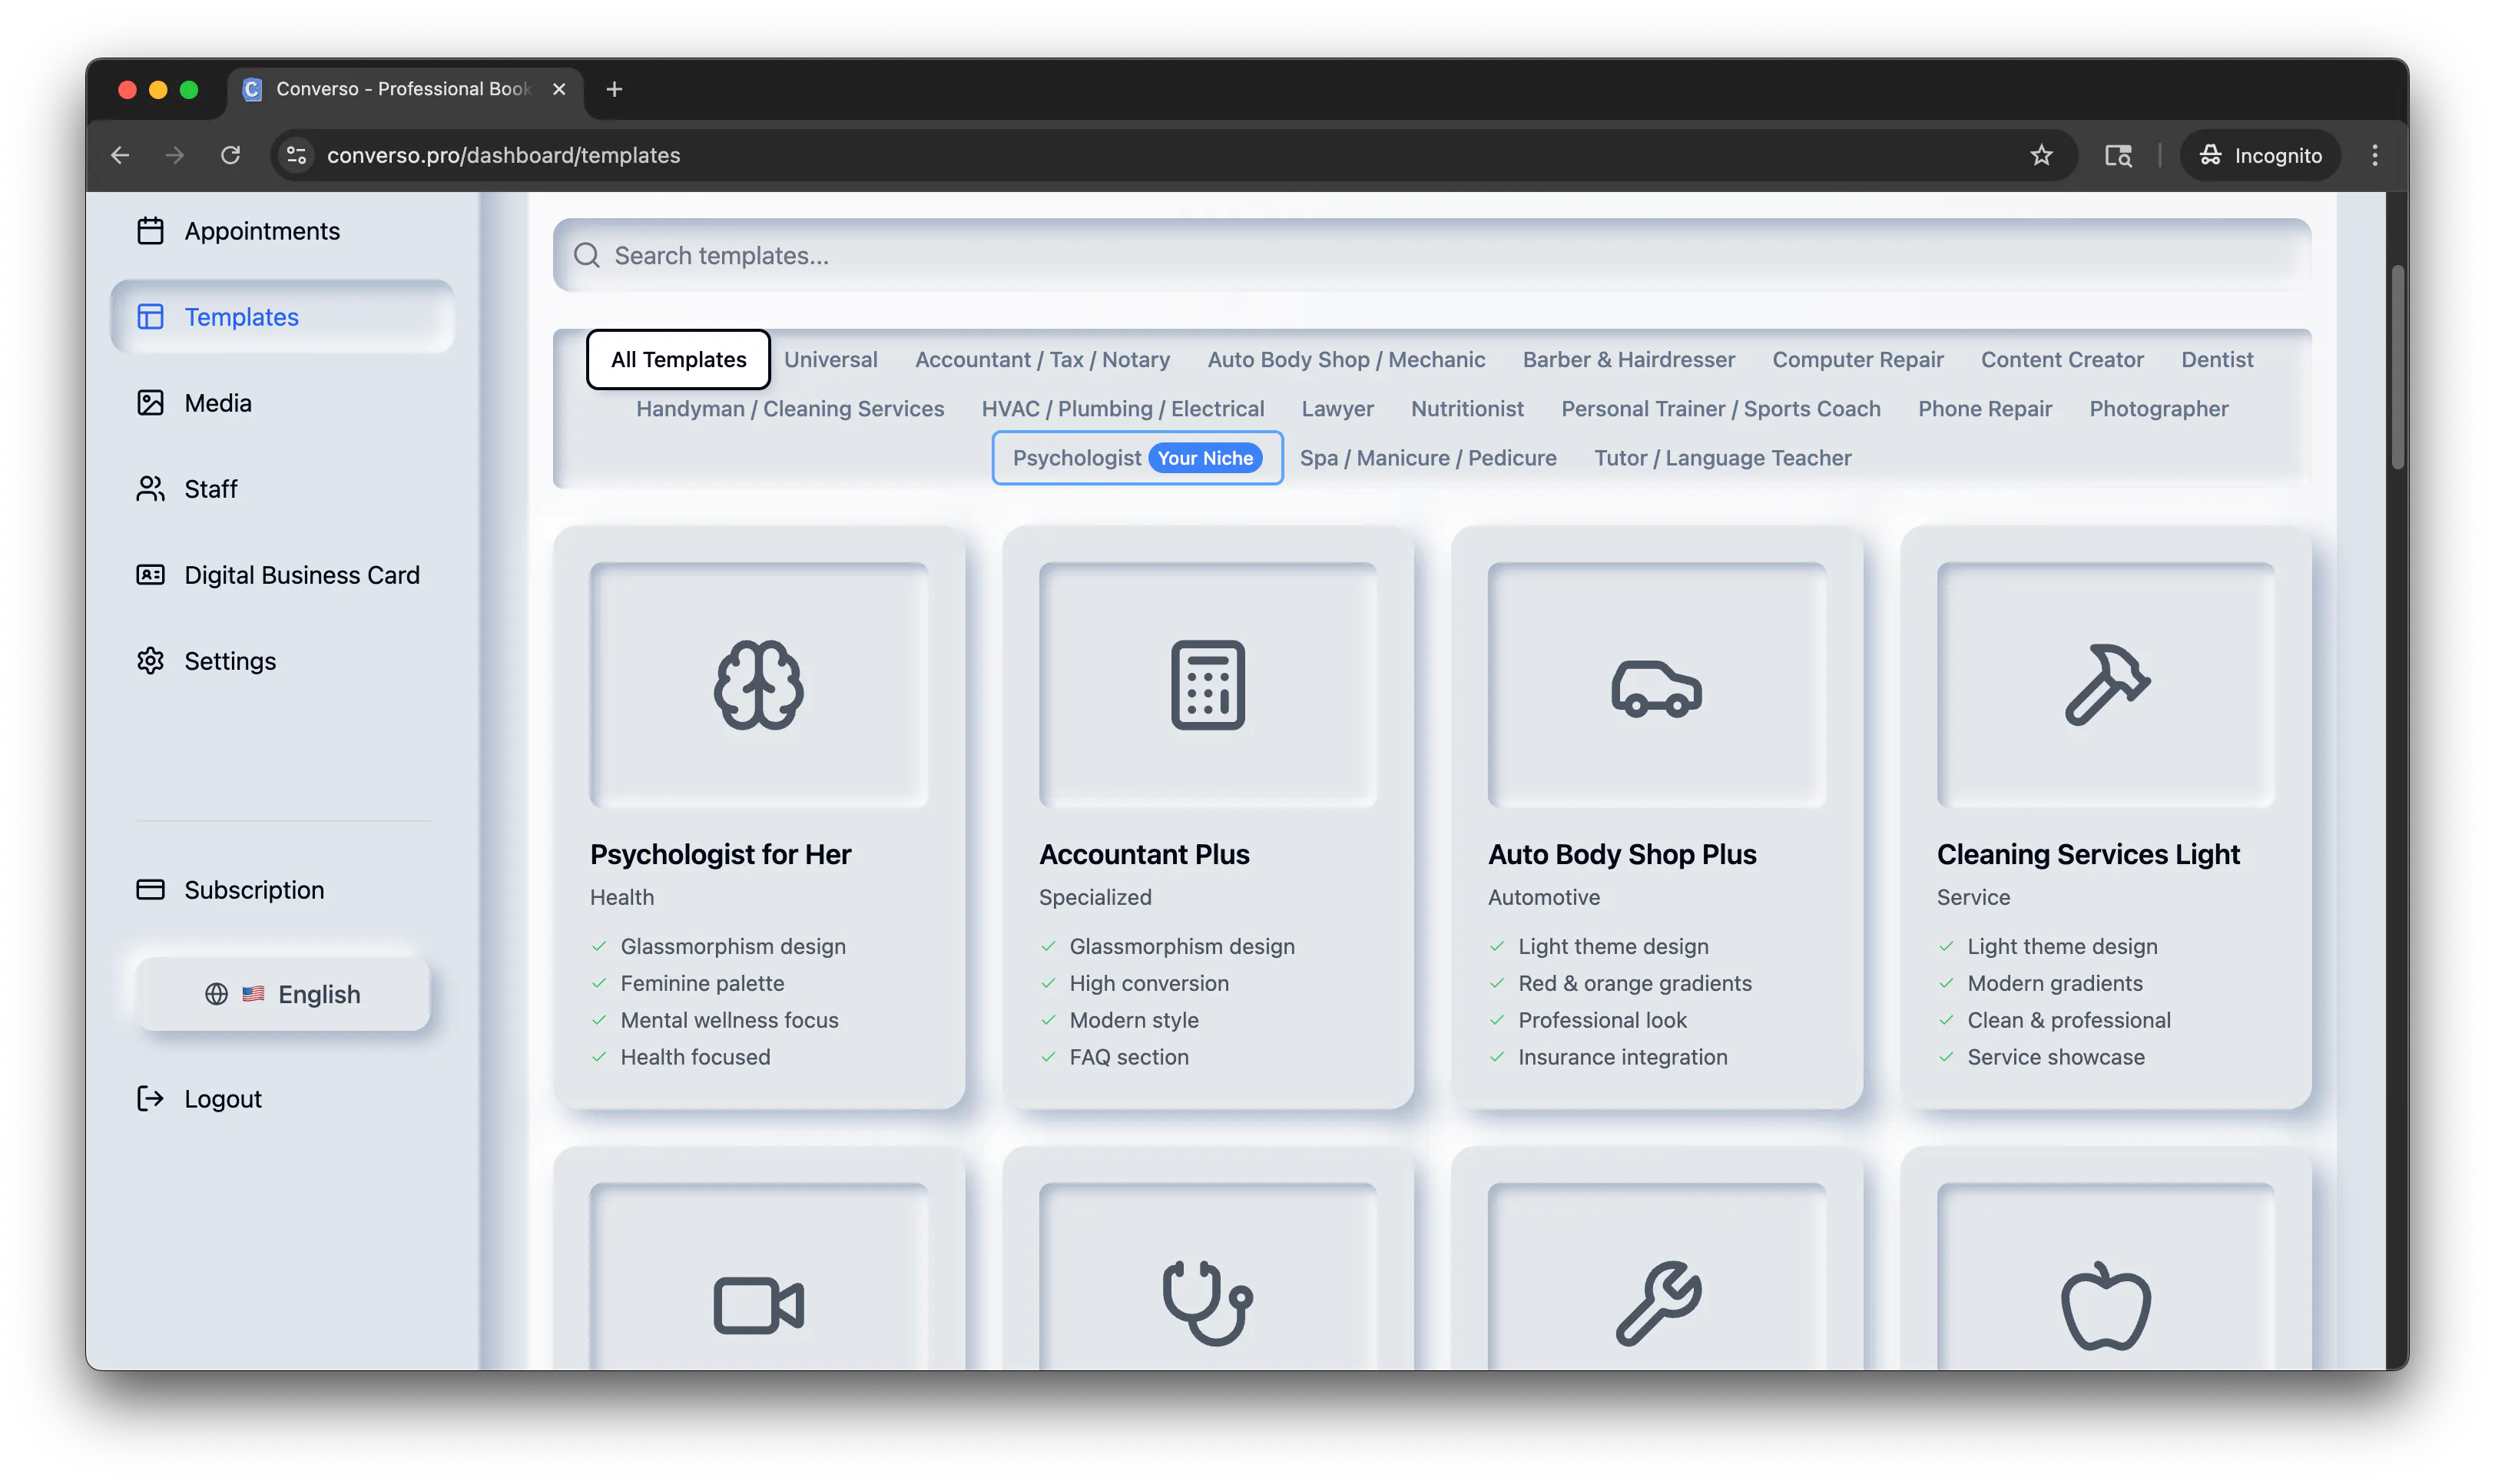Filter by Photographer templates
The image size is (2495, 1484).
2158,408
